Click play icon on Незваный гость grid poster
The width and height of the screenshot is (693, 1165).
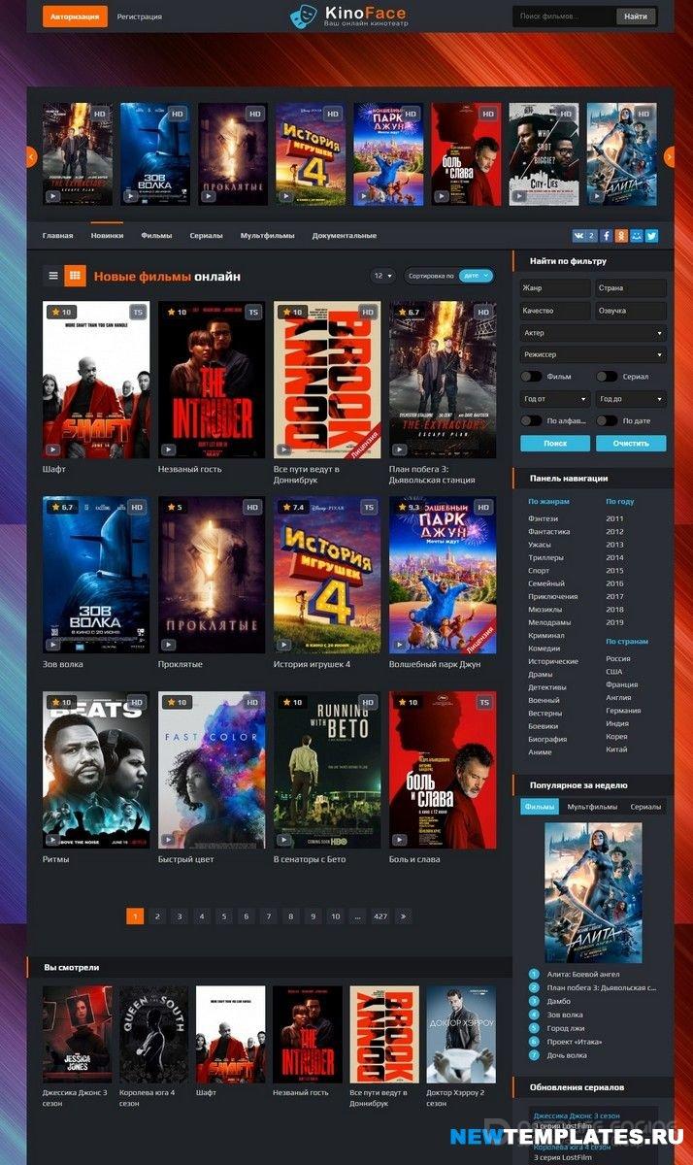(x=168, y=449)
